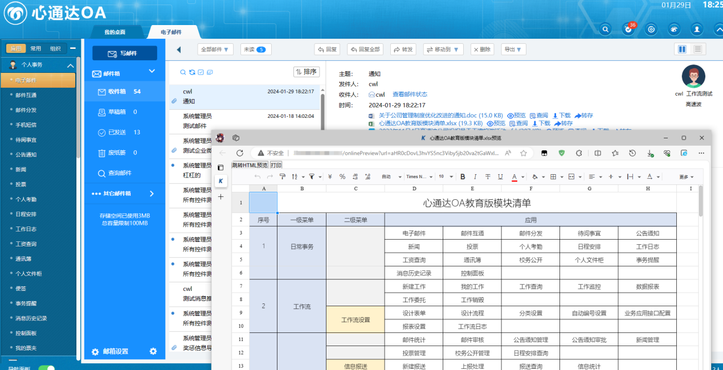Screen dimensions: 723x370
Task: Click currency format ¥ icon
Action: [330, 176]
